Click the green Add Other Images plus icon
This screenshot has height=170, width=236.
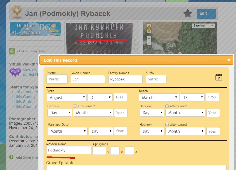11,157
